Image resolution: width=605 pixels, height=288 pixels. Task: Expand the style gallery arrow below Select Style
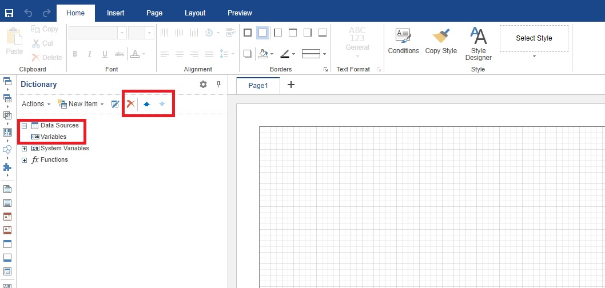coord(535,57)
